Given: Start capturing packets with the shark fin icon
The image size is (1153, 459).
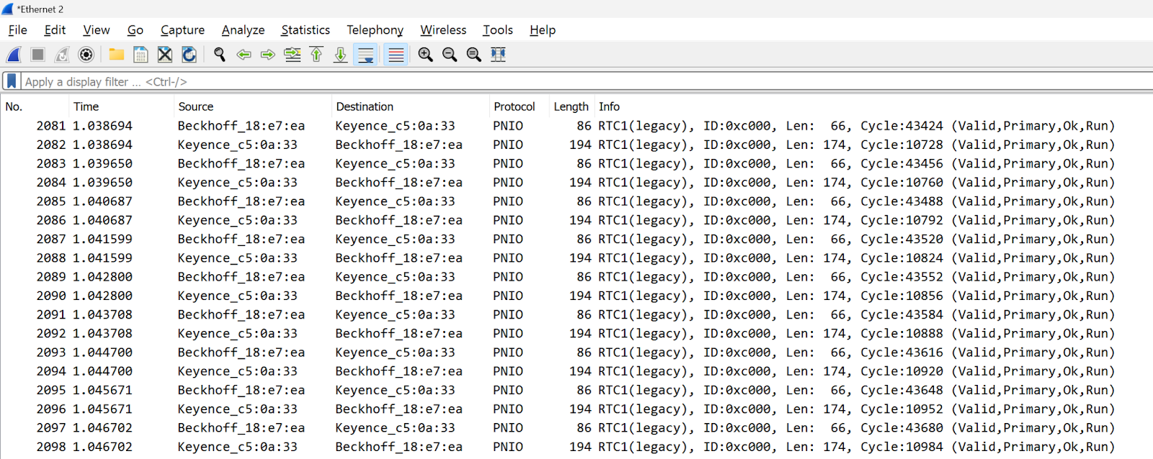Looking at the screenshot, I should [14, 55].
